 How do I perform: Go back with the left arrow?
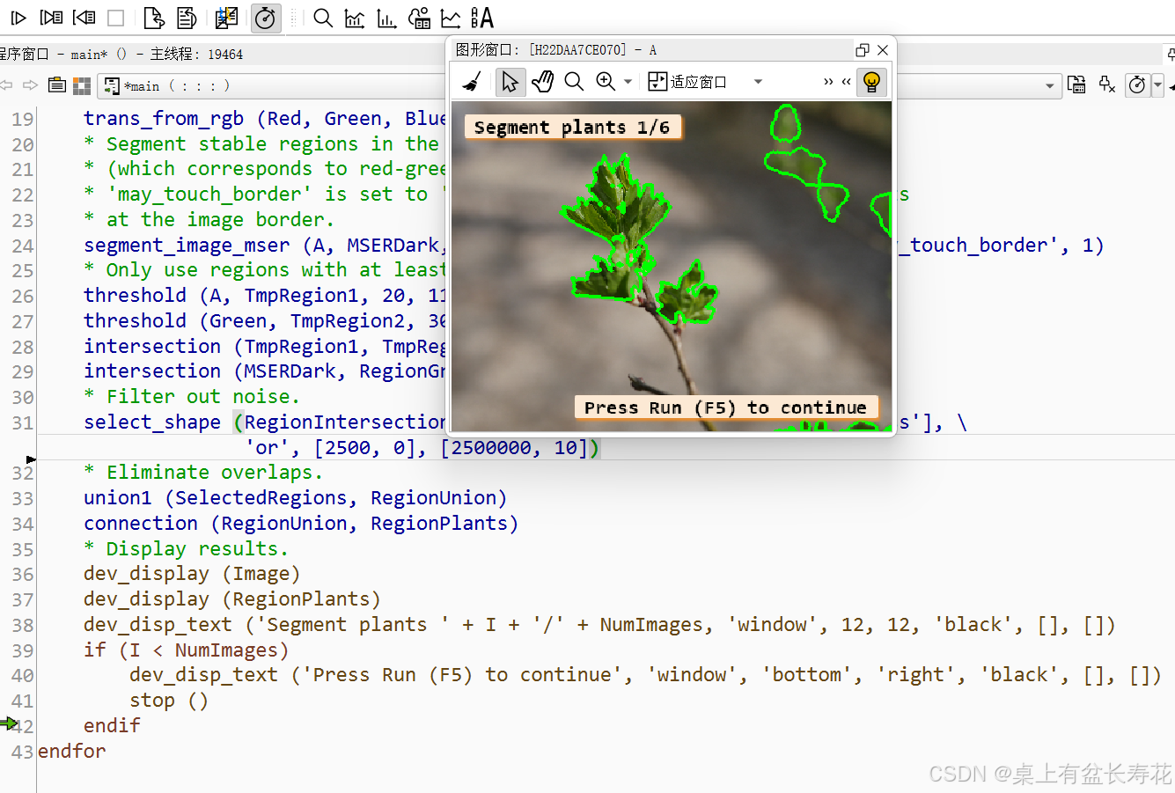7,85
